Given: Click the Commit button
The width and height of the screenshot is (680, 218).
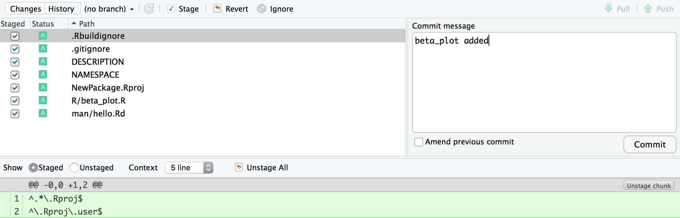Looking at the screenshot, I should point(650,144).
